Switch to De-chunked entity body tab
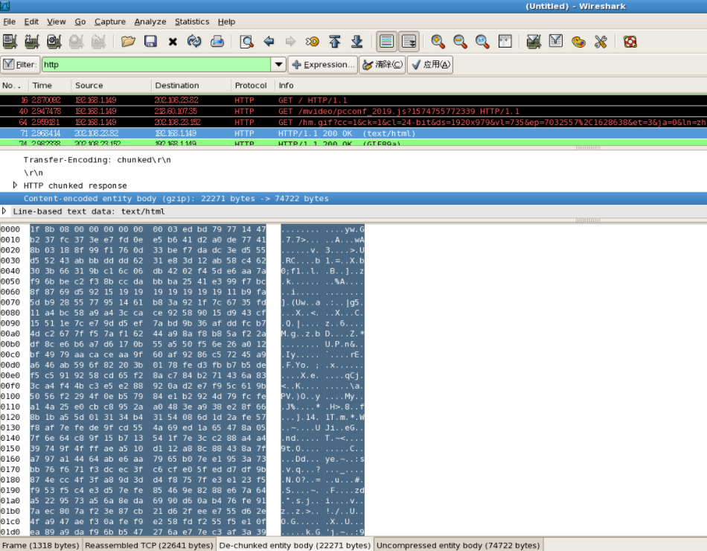 pyautogui.click(x=295, y=545)
